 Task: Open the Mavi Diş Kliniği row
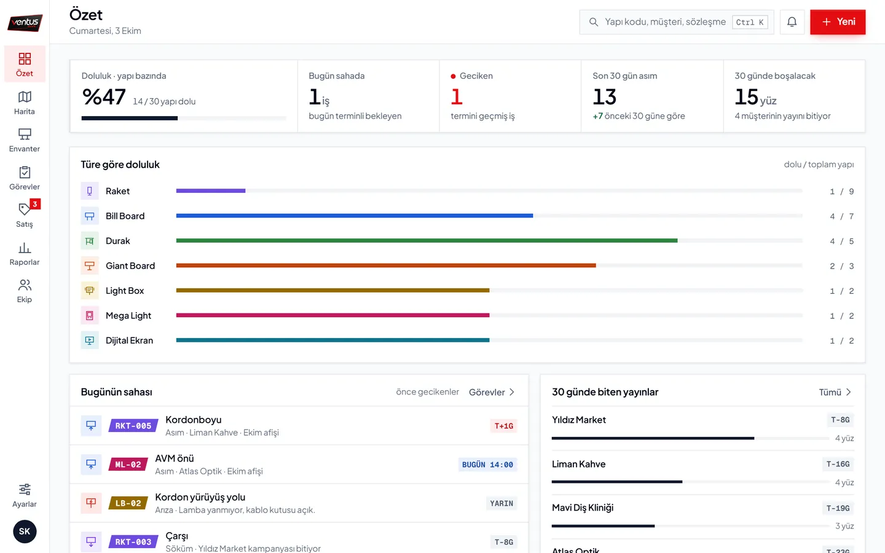click(x=702, y=516)
